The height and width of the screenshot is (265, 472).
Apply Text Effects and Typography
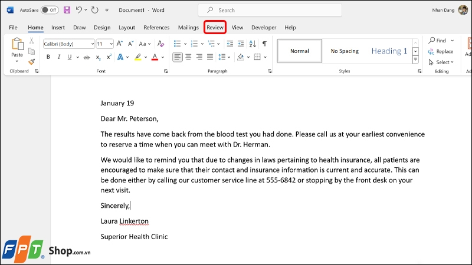[x=120, y=57]
